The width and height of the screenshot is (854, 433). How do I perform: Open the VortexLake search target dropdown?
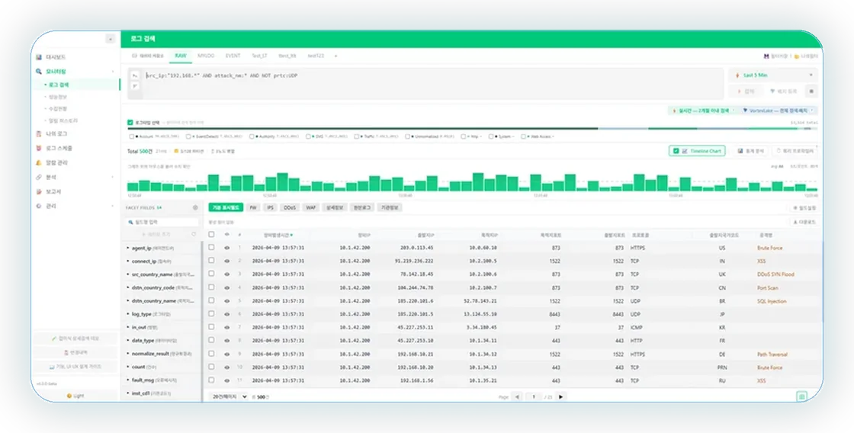(x=779, y=111)
